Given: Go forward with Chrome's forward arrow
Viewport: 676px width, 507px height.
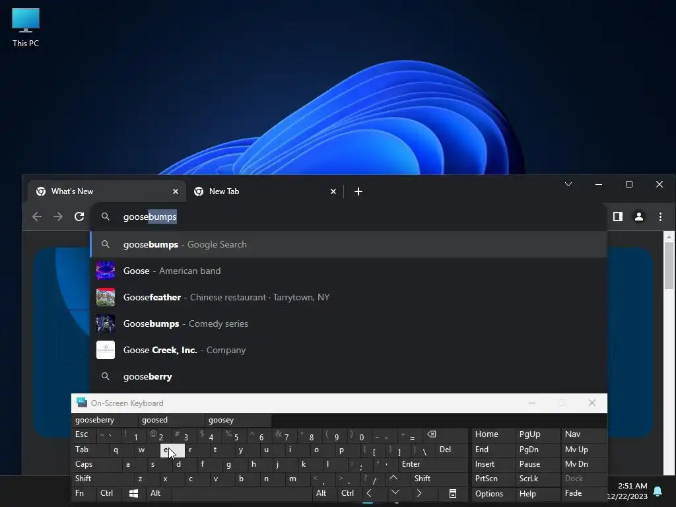Looking at the screenshot, I should pyautogui.click(x=58, y=217).
